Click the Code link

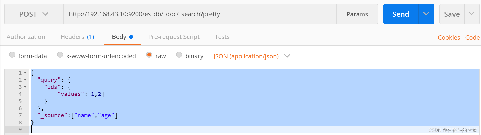coord(472,38)
